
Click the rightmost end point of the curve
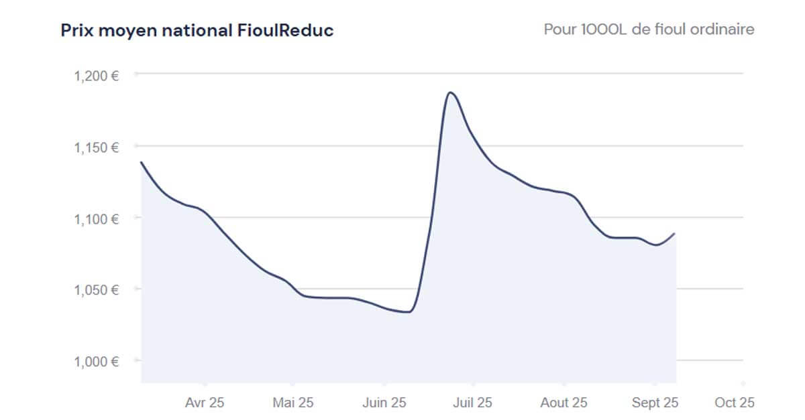click(x=675, y=233)
